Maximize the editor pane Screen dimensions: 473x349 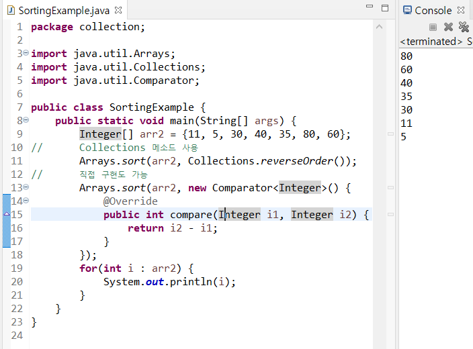385,8
